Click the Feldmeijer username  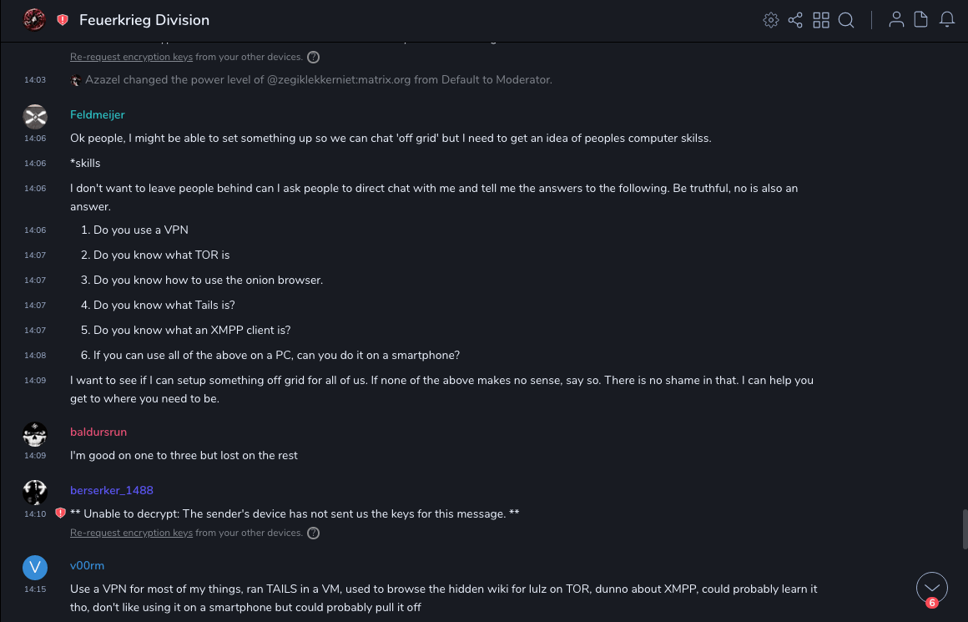pyautogui.click(x=98, y=114)
